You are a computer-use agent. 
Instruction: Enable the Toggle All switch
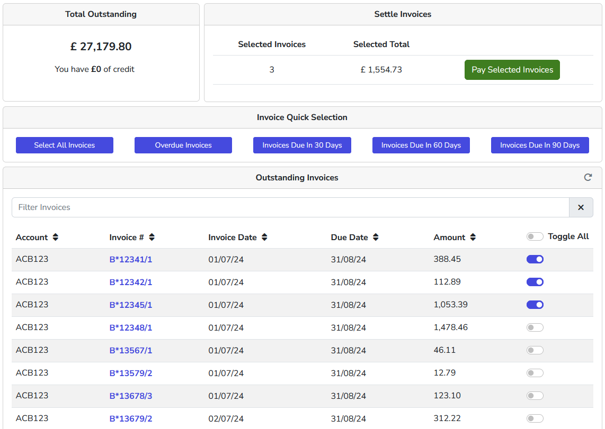coord(535,236)
